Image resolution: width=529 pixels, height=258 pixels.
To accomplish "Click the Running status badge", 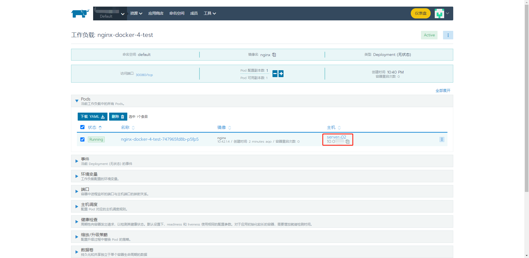I will click(x=96, y=139).
